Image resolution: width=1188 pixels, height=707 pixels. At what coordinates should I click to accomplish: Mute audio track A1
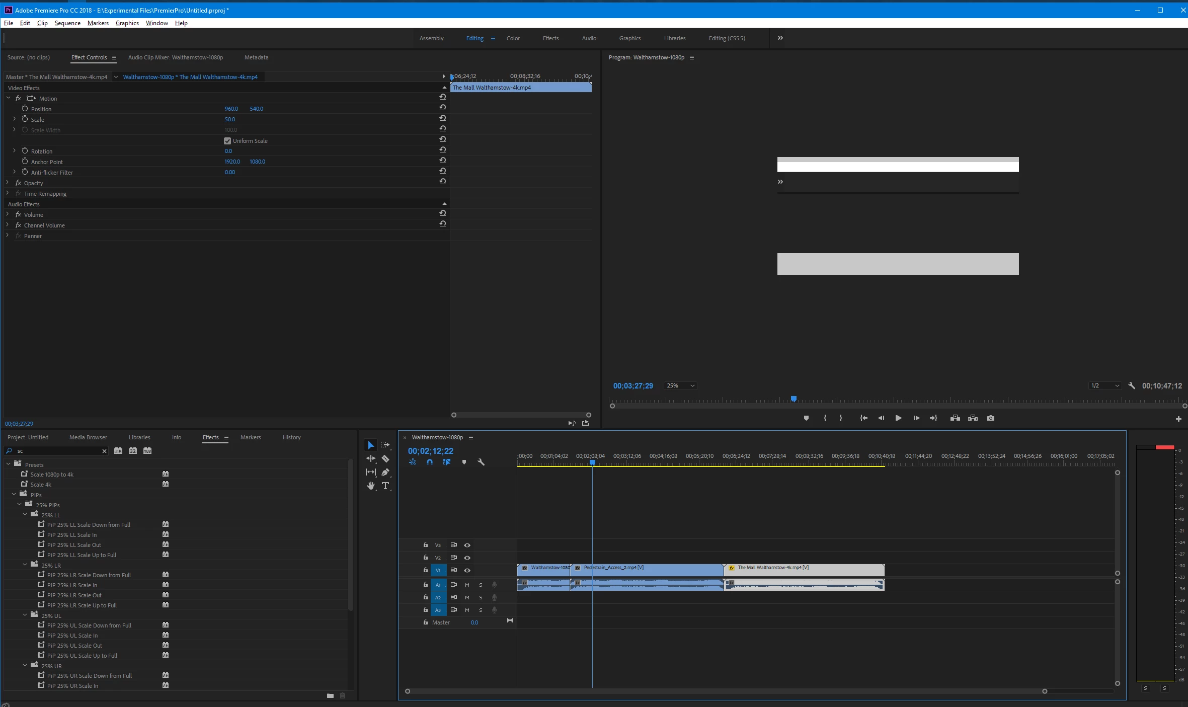(x=467, y=585)
